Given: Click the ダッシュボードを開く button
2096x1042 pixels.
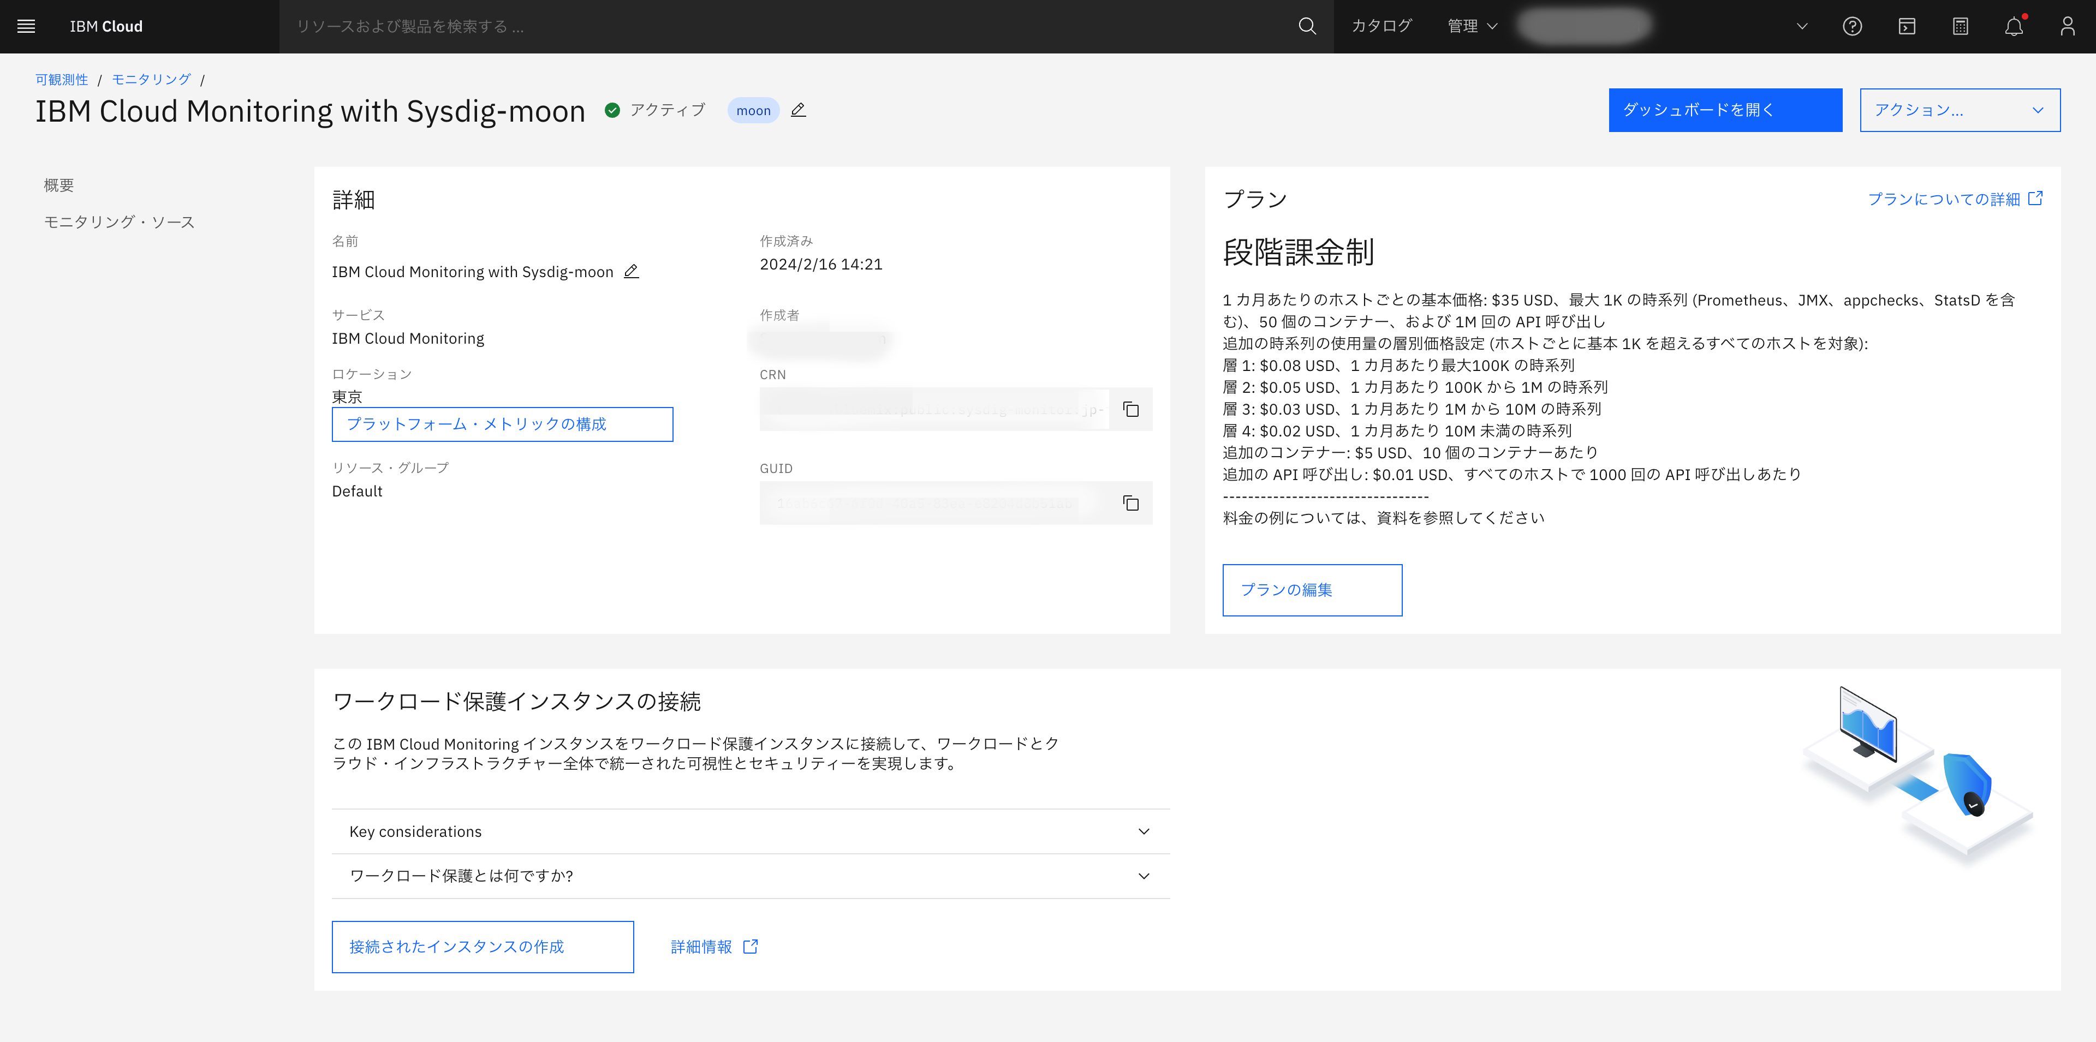Looking at the screenshot, I should [x=1724, y=110].
